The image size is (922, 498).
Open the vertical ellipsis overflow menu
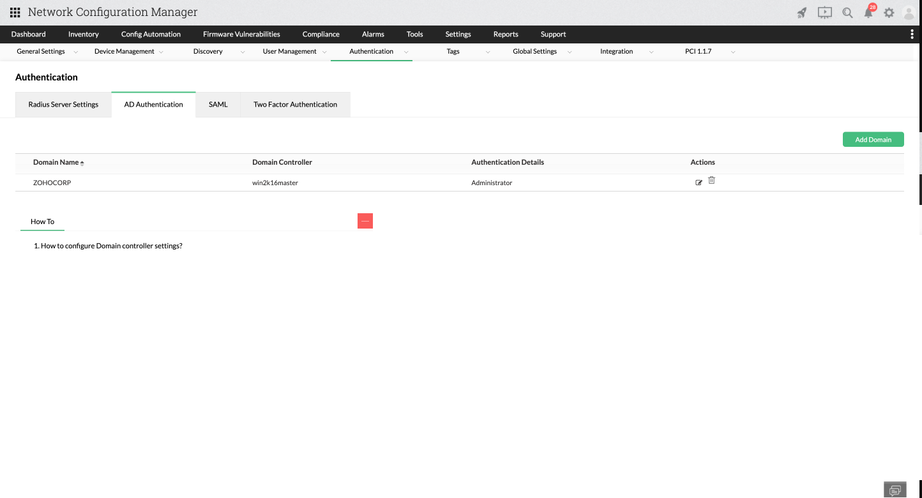point(912,34)
